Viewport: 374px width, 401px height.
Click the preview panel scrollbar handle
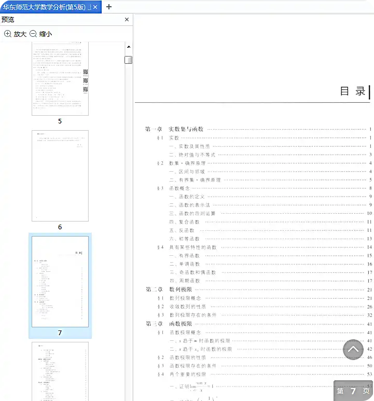coord(128,60)
